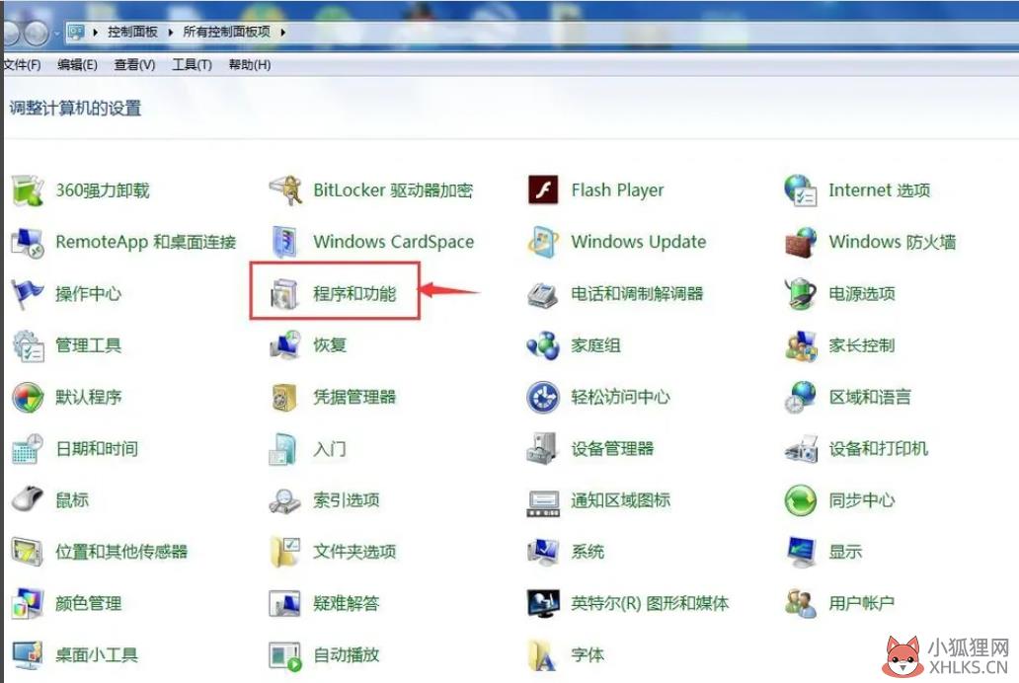
Task: Open the 颜色管理 link
Action: pyautogui.click(x=89, y=604)
